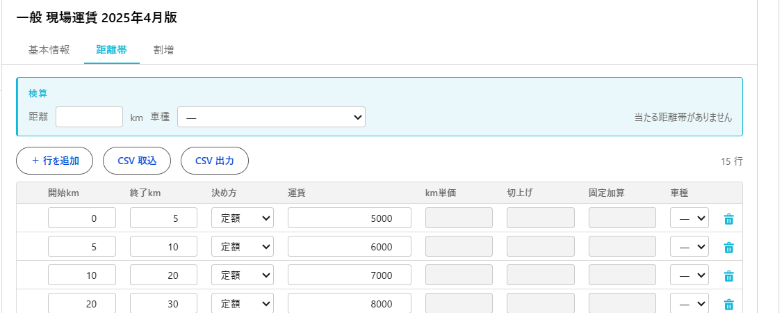Screen dimensions: 784x313
Task: Click the 15 行 row count text
Action: tap(731, 161)
